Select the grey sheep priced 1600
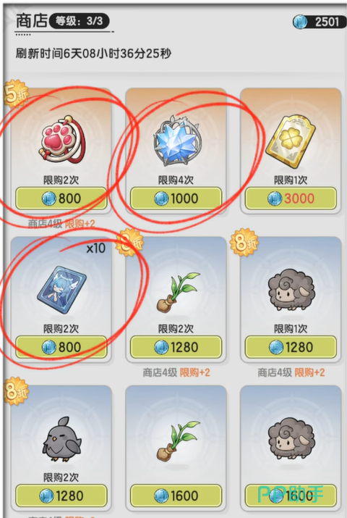Image resolution: width=347 pixels, height=518 pixels. click(291, 438)
